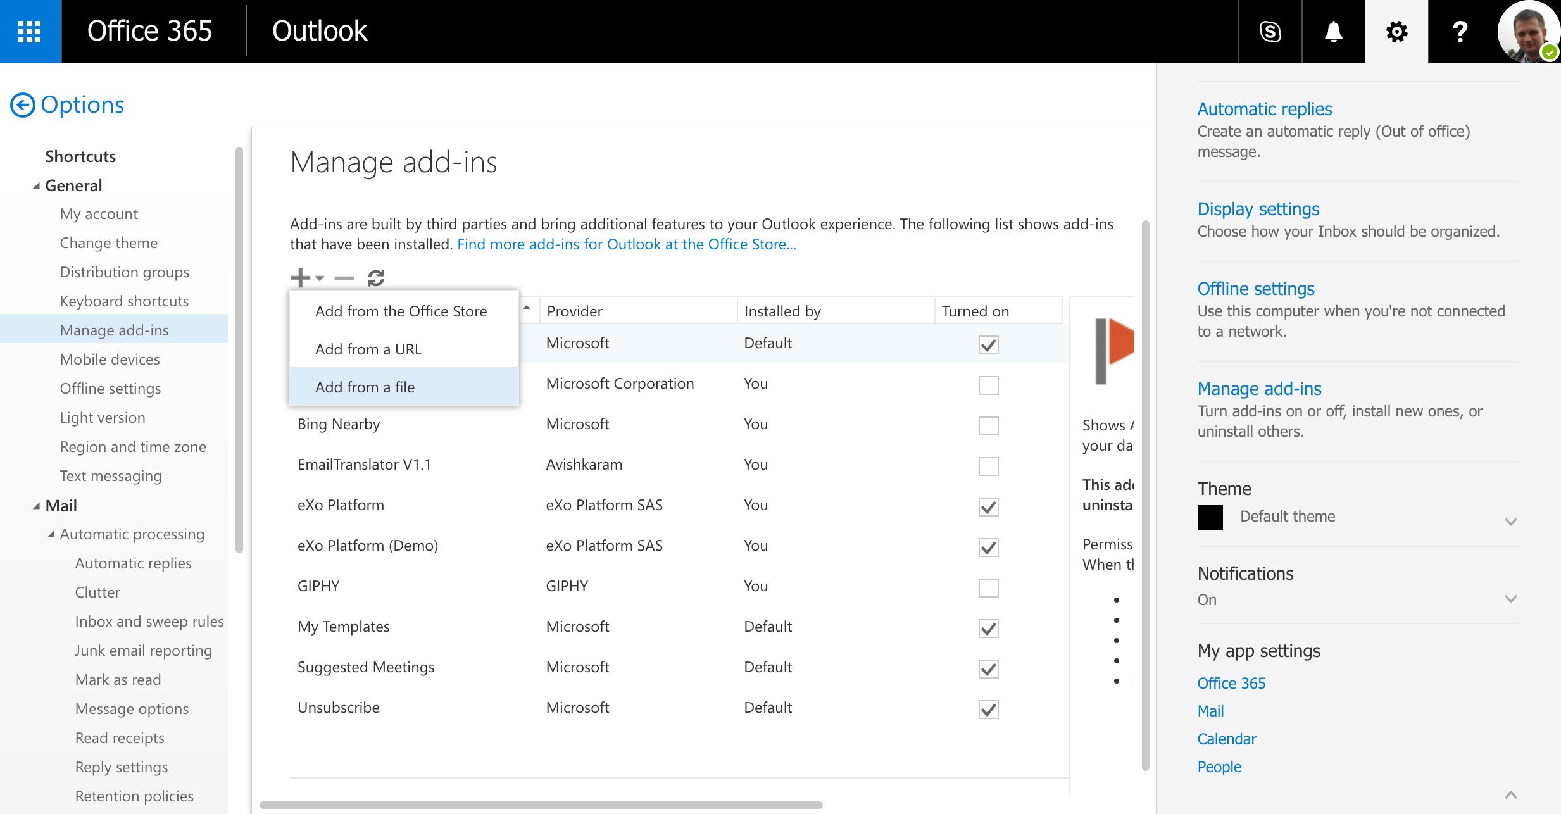Open Offline settings link in settings pane

(x=1256, y=289)
